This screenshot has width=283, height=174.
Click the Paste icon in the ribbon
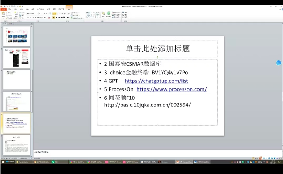(3, 14)
